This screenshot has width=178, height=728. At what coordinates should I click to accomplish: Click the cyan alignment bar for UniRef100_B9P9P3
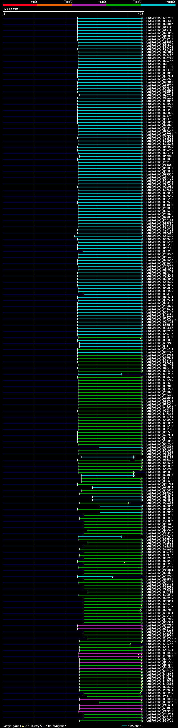point(100,374)
